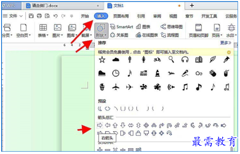Open the 页面布局 tab
240x154 pixels.
click(x=121, y=16)
